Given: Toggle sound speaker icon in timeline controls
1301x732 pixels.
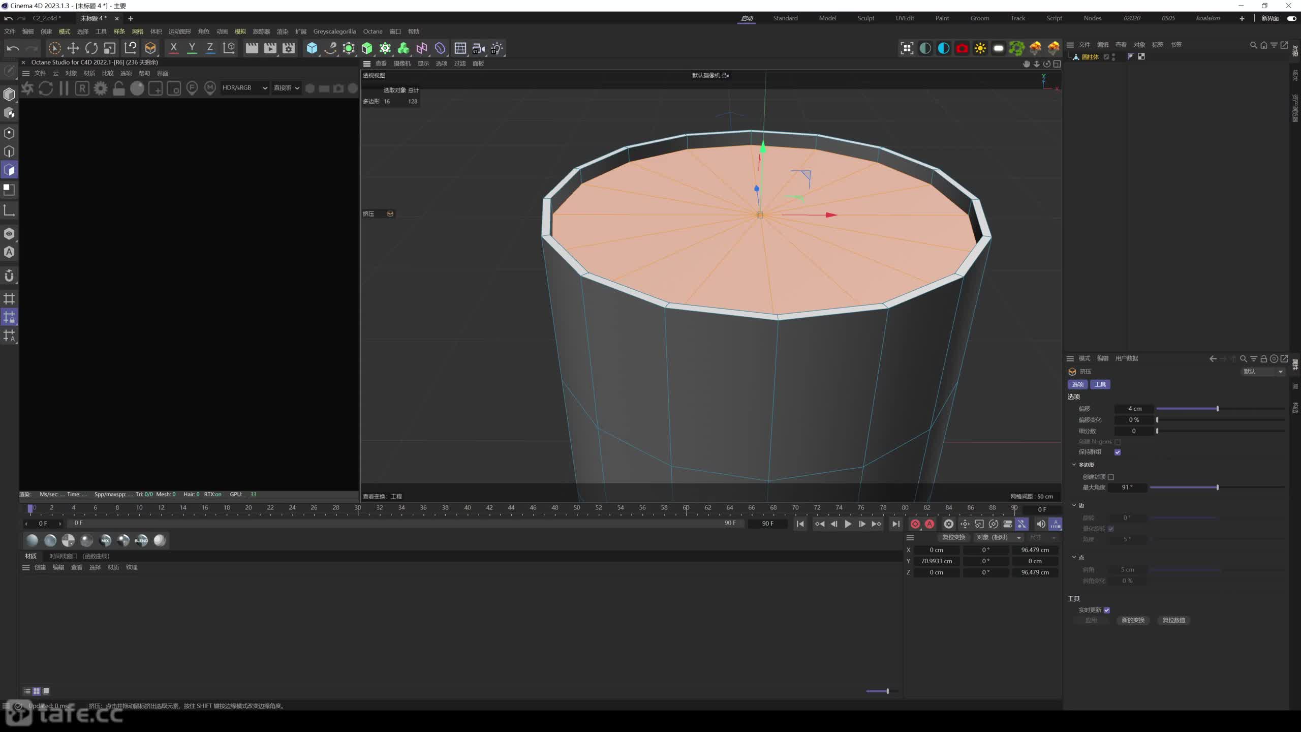Looking at the screenshot, I should pyautogui.click(x=1040, y=524).
